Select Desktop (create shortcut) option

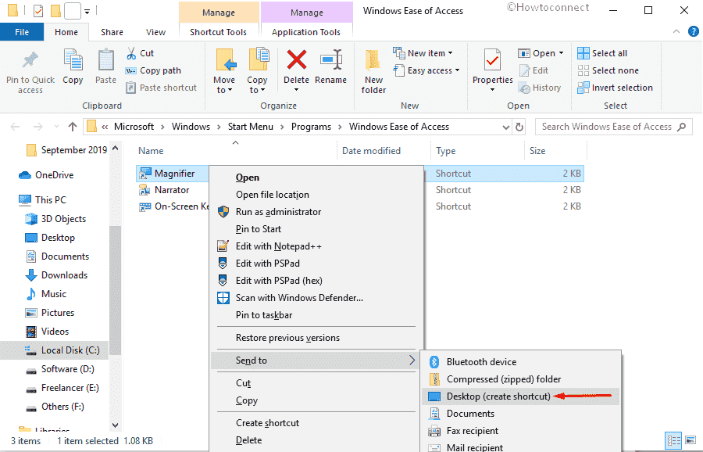click(498, 396)
